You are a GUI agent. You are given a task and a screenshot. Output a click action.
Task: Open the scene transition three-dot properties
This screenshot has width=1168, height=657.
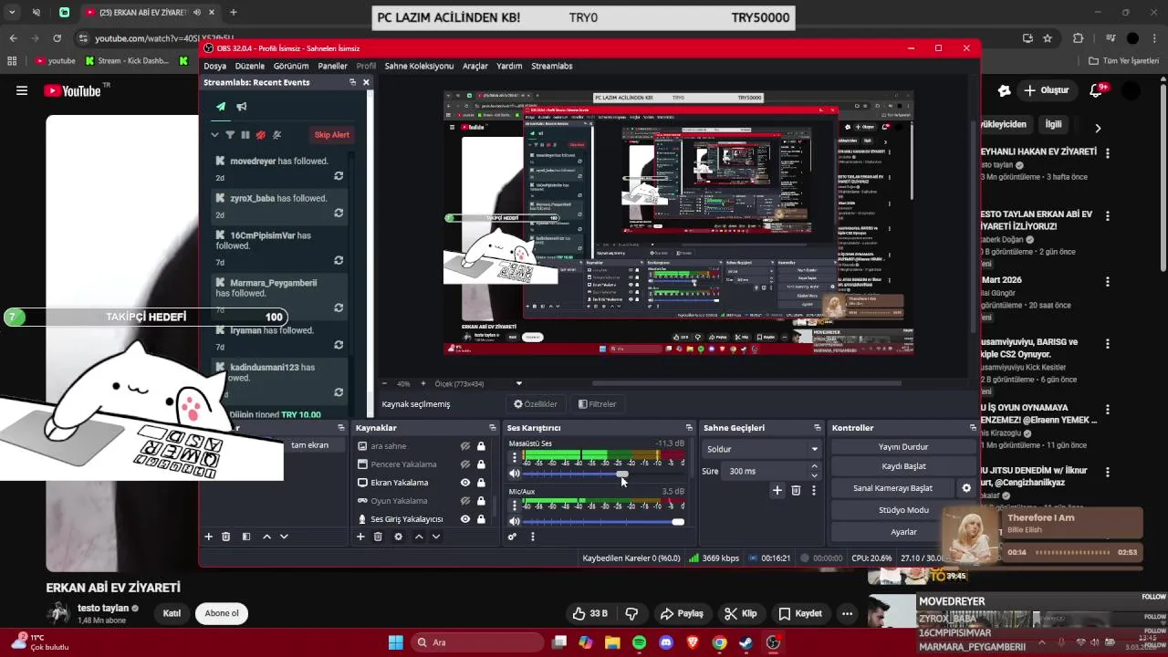[813, 491]
